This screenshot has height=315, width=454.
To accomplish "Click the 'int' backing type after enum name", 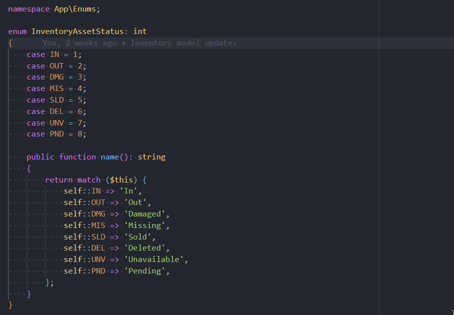I will [x=140, y=31].
